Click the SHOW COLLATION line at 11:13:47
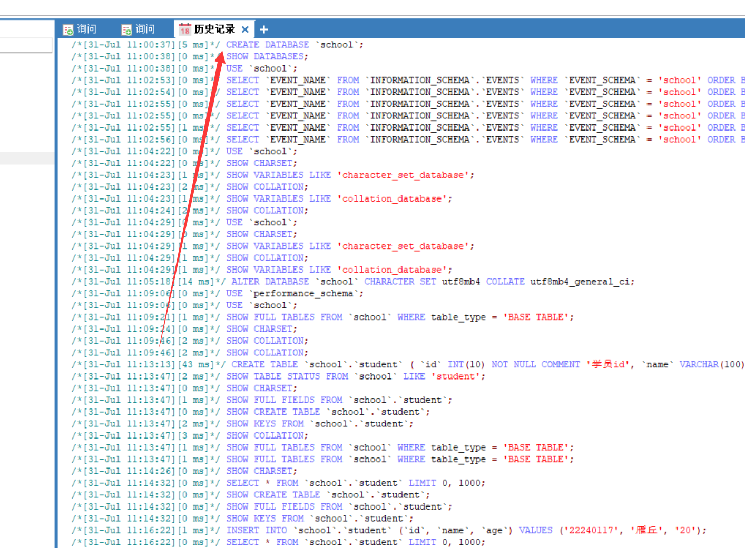 [190, 435]
